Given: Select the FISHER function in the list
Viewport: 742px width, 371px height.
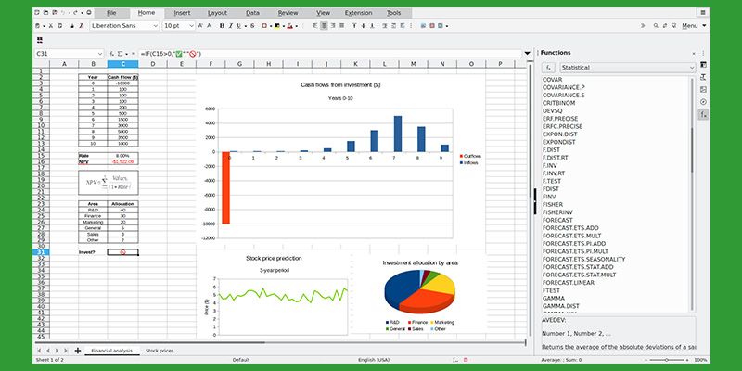Looking at the screenshot, I should click(553, 204).
